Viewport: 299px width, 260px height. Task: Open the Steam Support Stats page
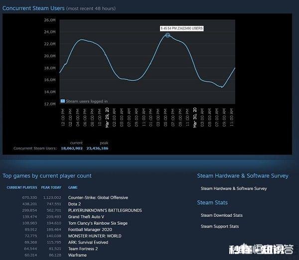click(x=219, y=227)
